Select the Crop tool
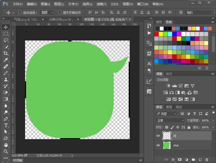The image size is (216, 163). pos(6,53)
